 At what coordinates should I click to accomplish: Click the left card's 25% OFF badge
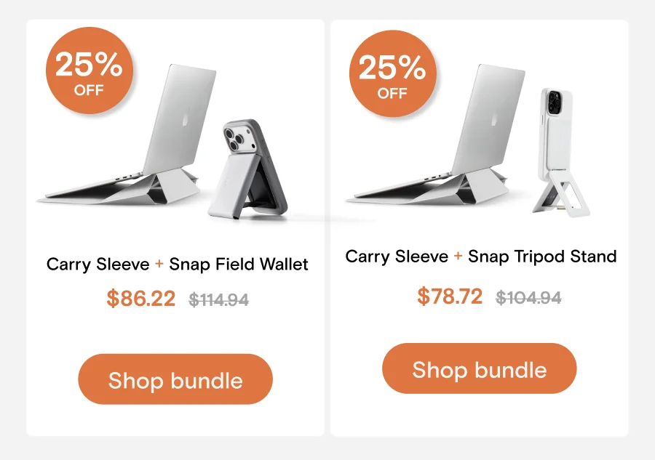point(90,73)
